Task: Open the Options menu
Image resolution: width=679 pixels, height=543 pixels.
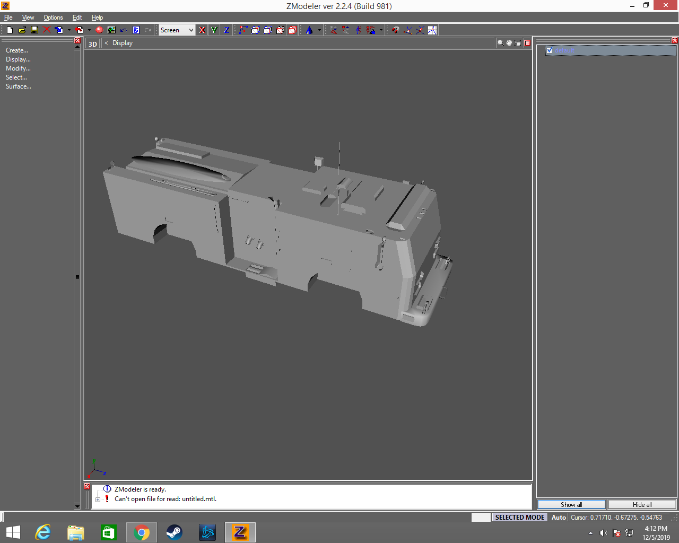Action: click(x=53, y=17)
